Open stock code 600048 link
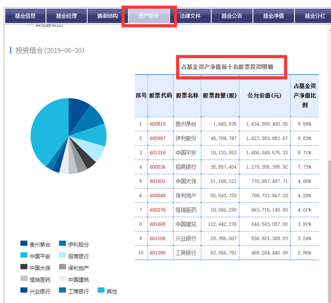The image size is (331, 303). 157,196
